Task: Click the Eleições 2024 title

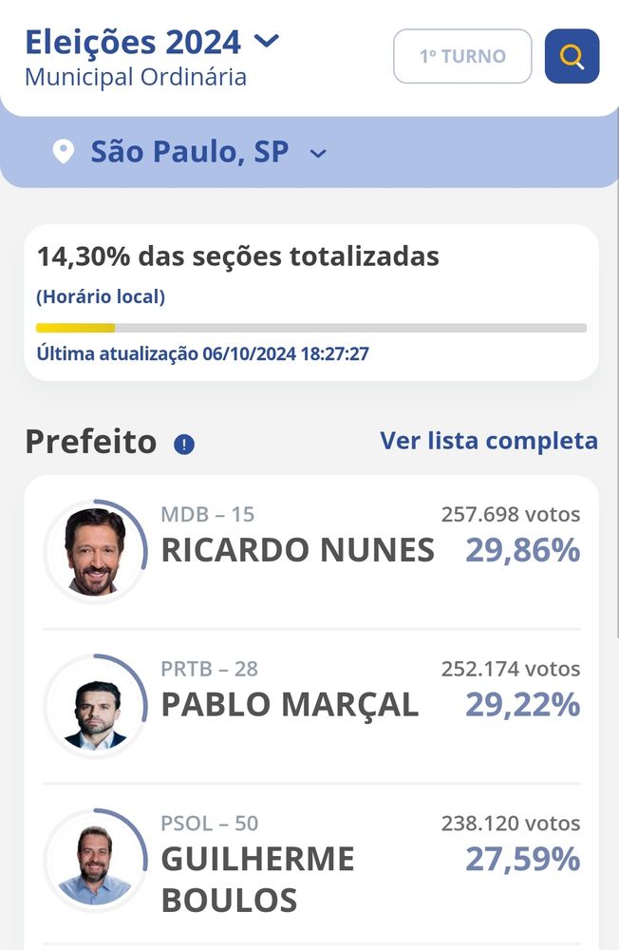Action: 133,42
